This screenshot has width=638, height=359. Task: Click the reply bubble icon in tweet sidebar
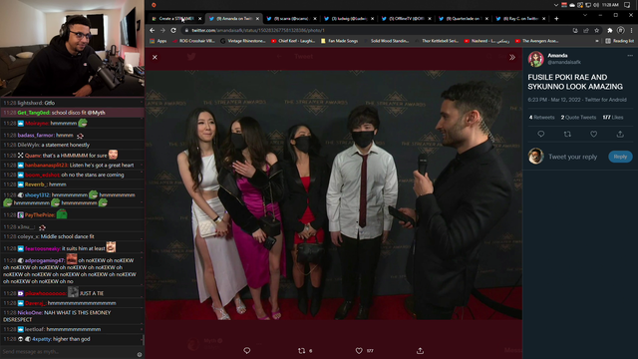coord(540,134)
